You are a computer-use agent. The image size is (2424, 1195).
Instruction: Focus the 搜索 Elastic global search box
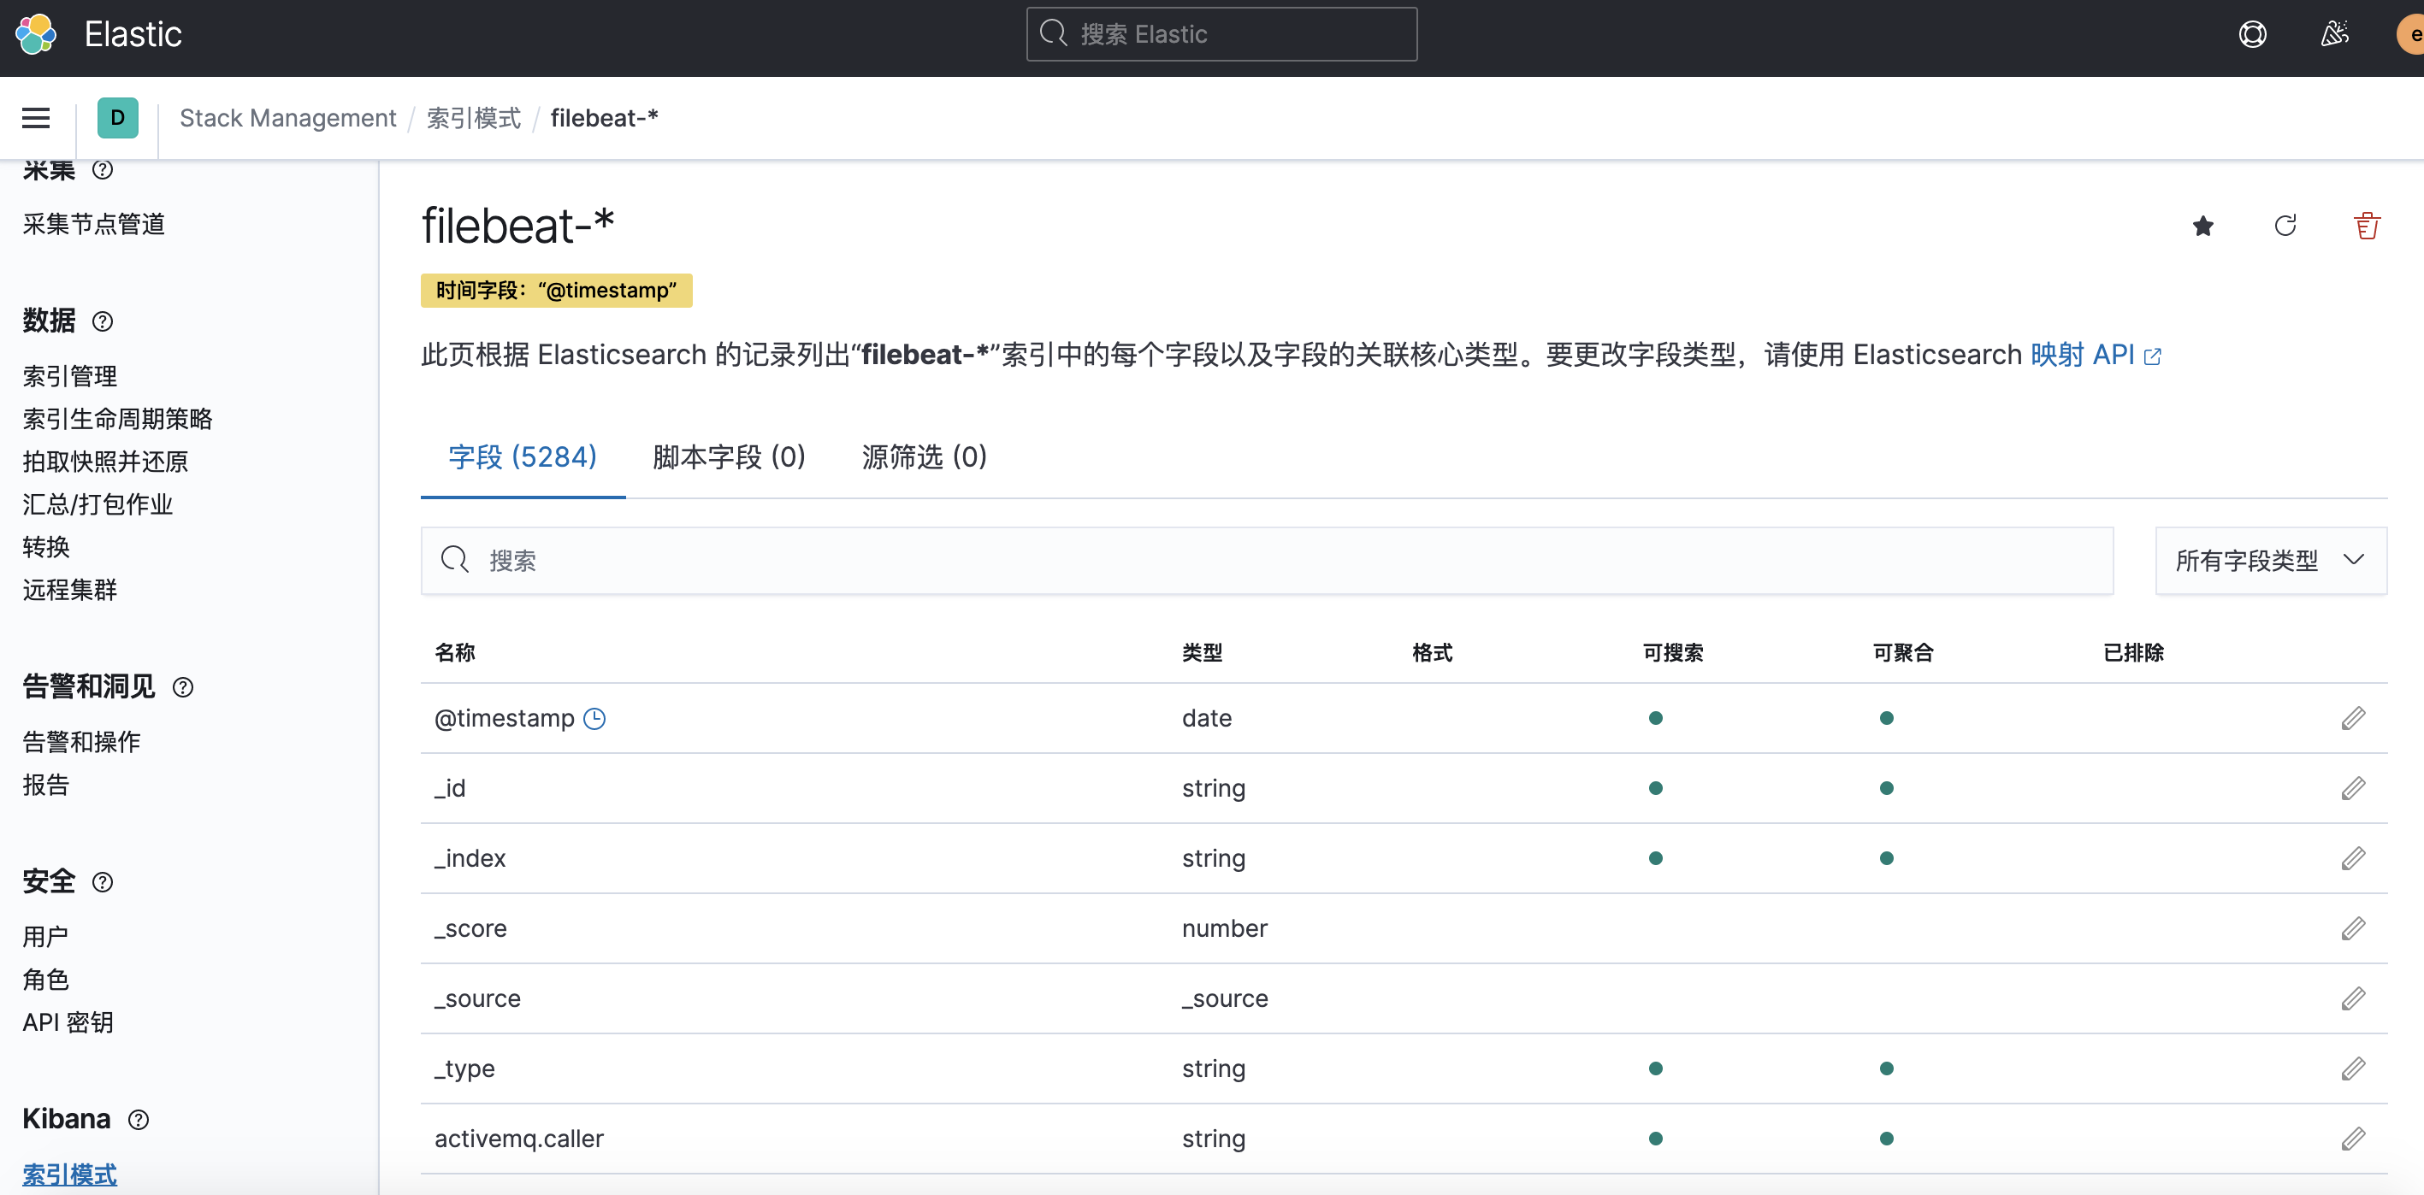pyautogui.click(x=1221, y=35)
